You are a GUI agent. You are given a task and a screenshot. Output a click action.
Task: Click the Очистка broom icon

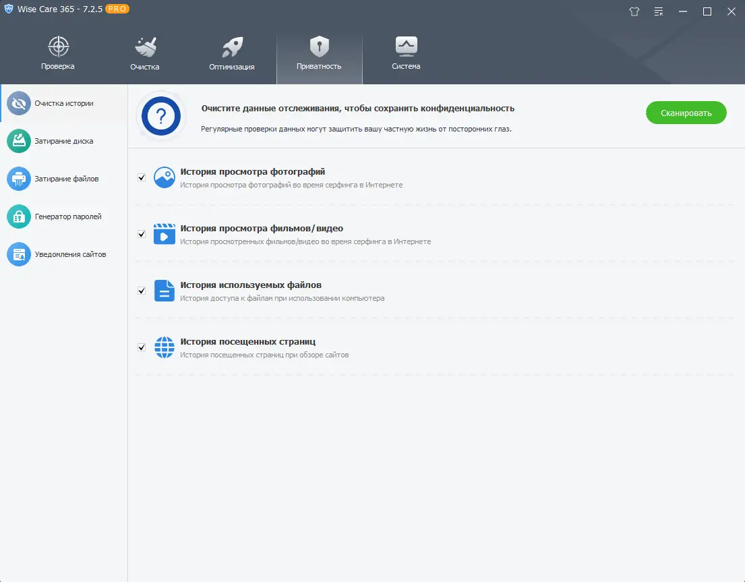click(146, 47)
